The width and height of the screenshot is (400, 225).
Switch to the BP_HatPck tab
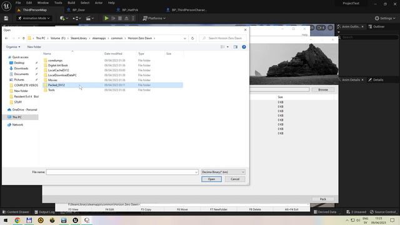pyautogui.click(x=130, y=10)
